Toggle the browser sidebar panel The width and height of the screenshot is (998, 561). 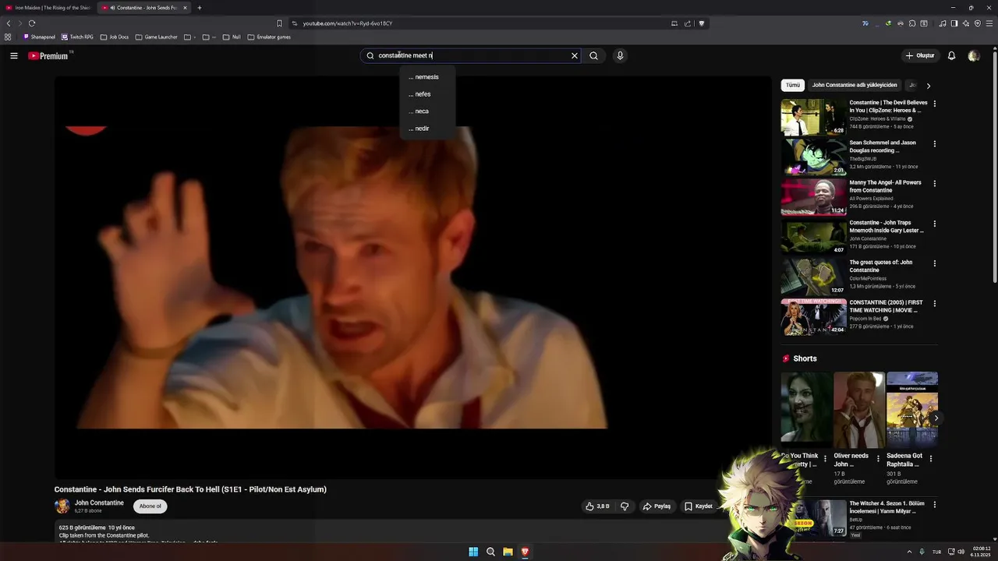954,23
